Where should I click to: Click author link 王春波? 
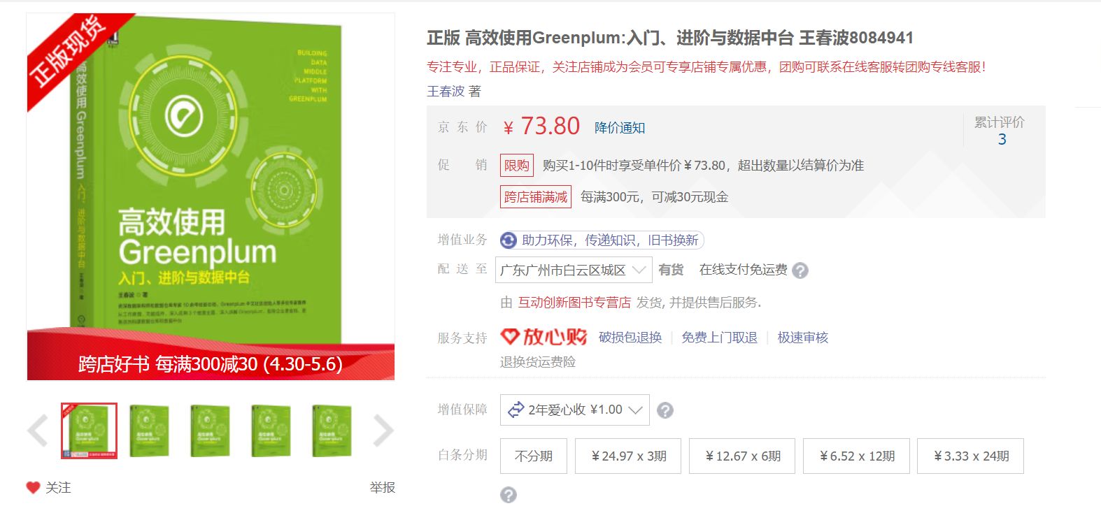446,91
